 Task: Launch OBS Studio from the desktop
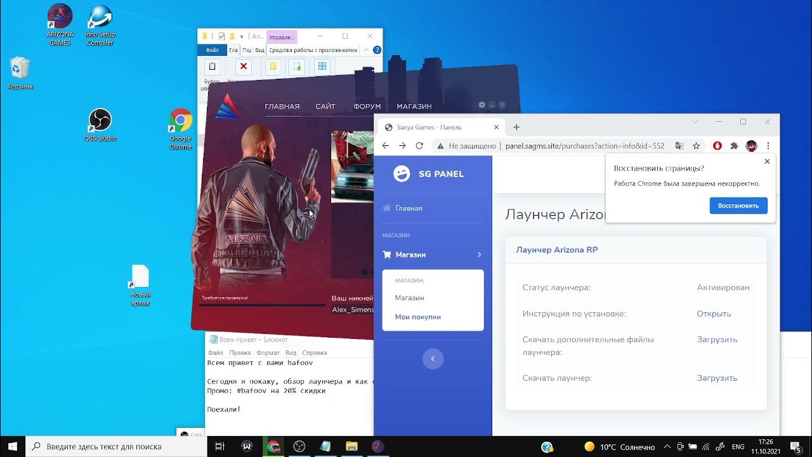(100, 125)
